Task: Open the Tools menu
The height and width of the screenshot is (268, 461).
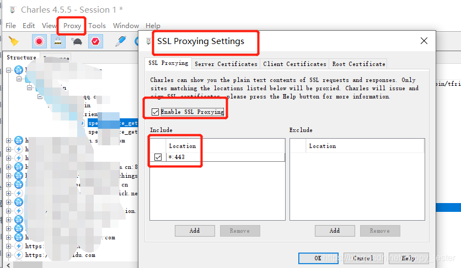Action: [x=97, y=26]
